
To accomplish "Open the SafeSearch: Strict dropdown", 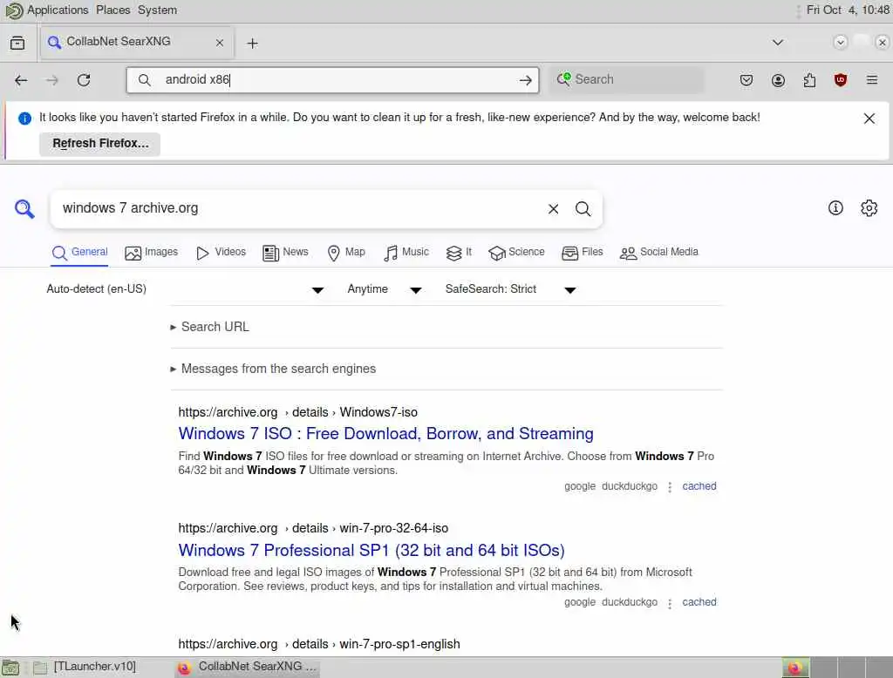I will tap(511, 289).
